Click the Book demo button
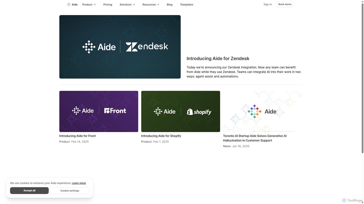Viewport: 364px width, 204px height. (285, 4)
